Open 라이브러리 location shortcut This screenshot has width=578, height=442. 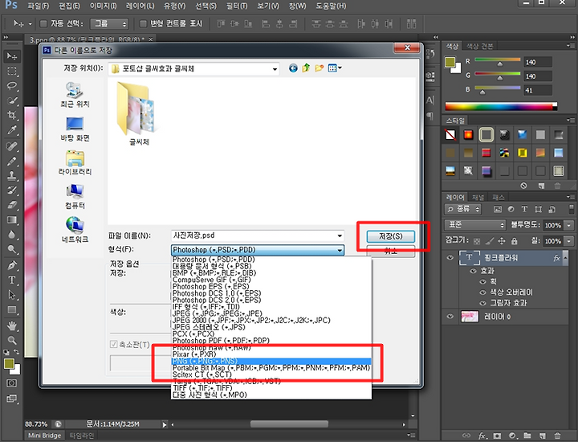click(x=75, y=162)
